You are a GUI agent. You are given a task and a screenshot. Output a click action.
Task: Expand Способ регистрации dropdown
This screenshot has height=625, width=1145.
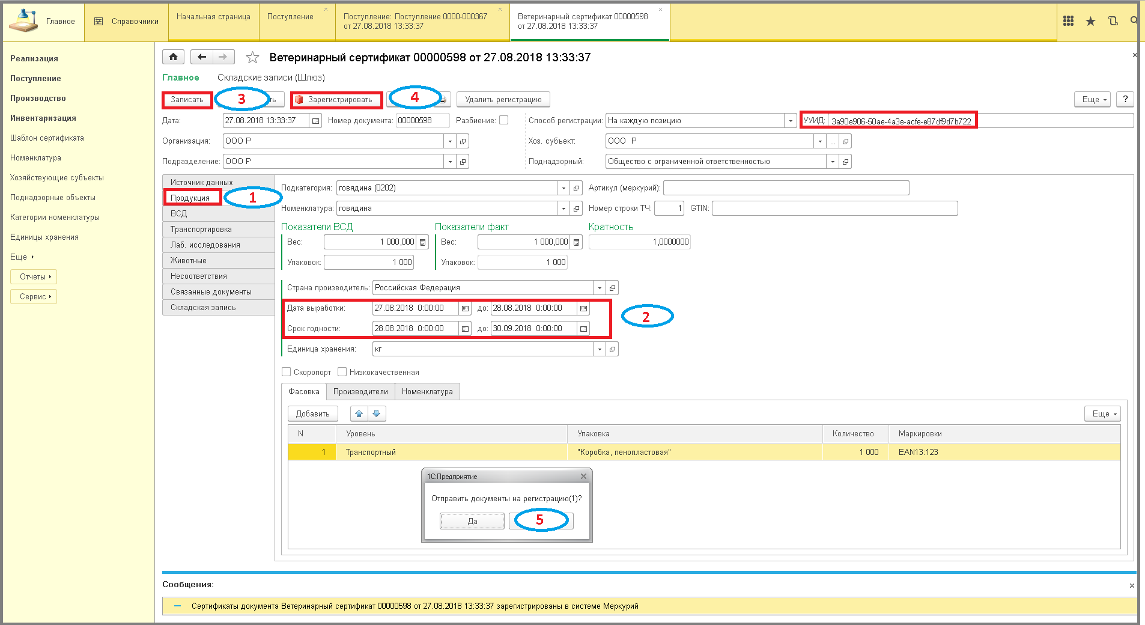click(791, 121)
